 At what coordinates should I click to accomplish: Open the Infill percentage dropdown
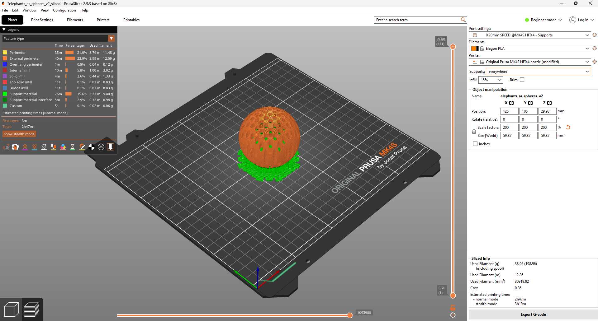[499, 80]
